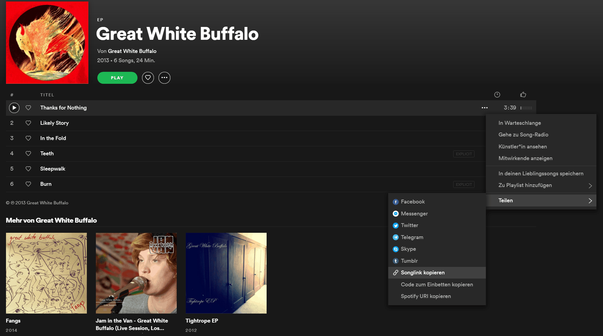Click the green PLAY button
Viewport: 603px width, 336px height.
click(117, 78)
